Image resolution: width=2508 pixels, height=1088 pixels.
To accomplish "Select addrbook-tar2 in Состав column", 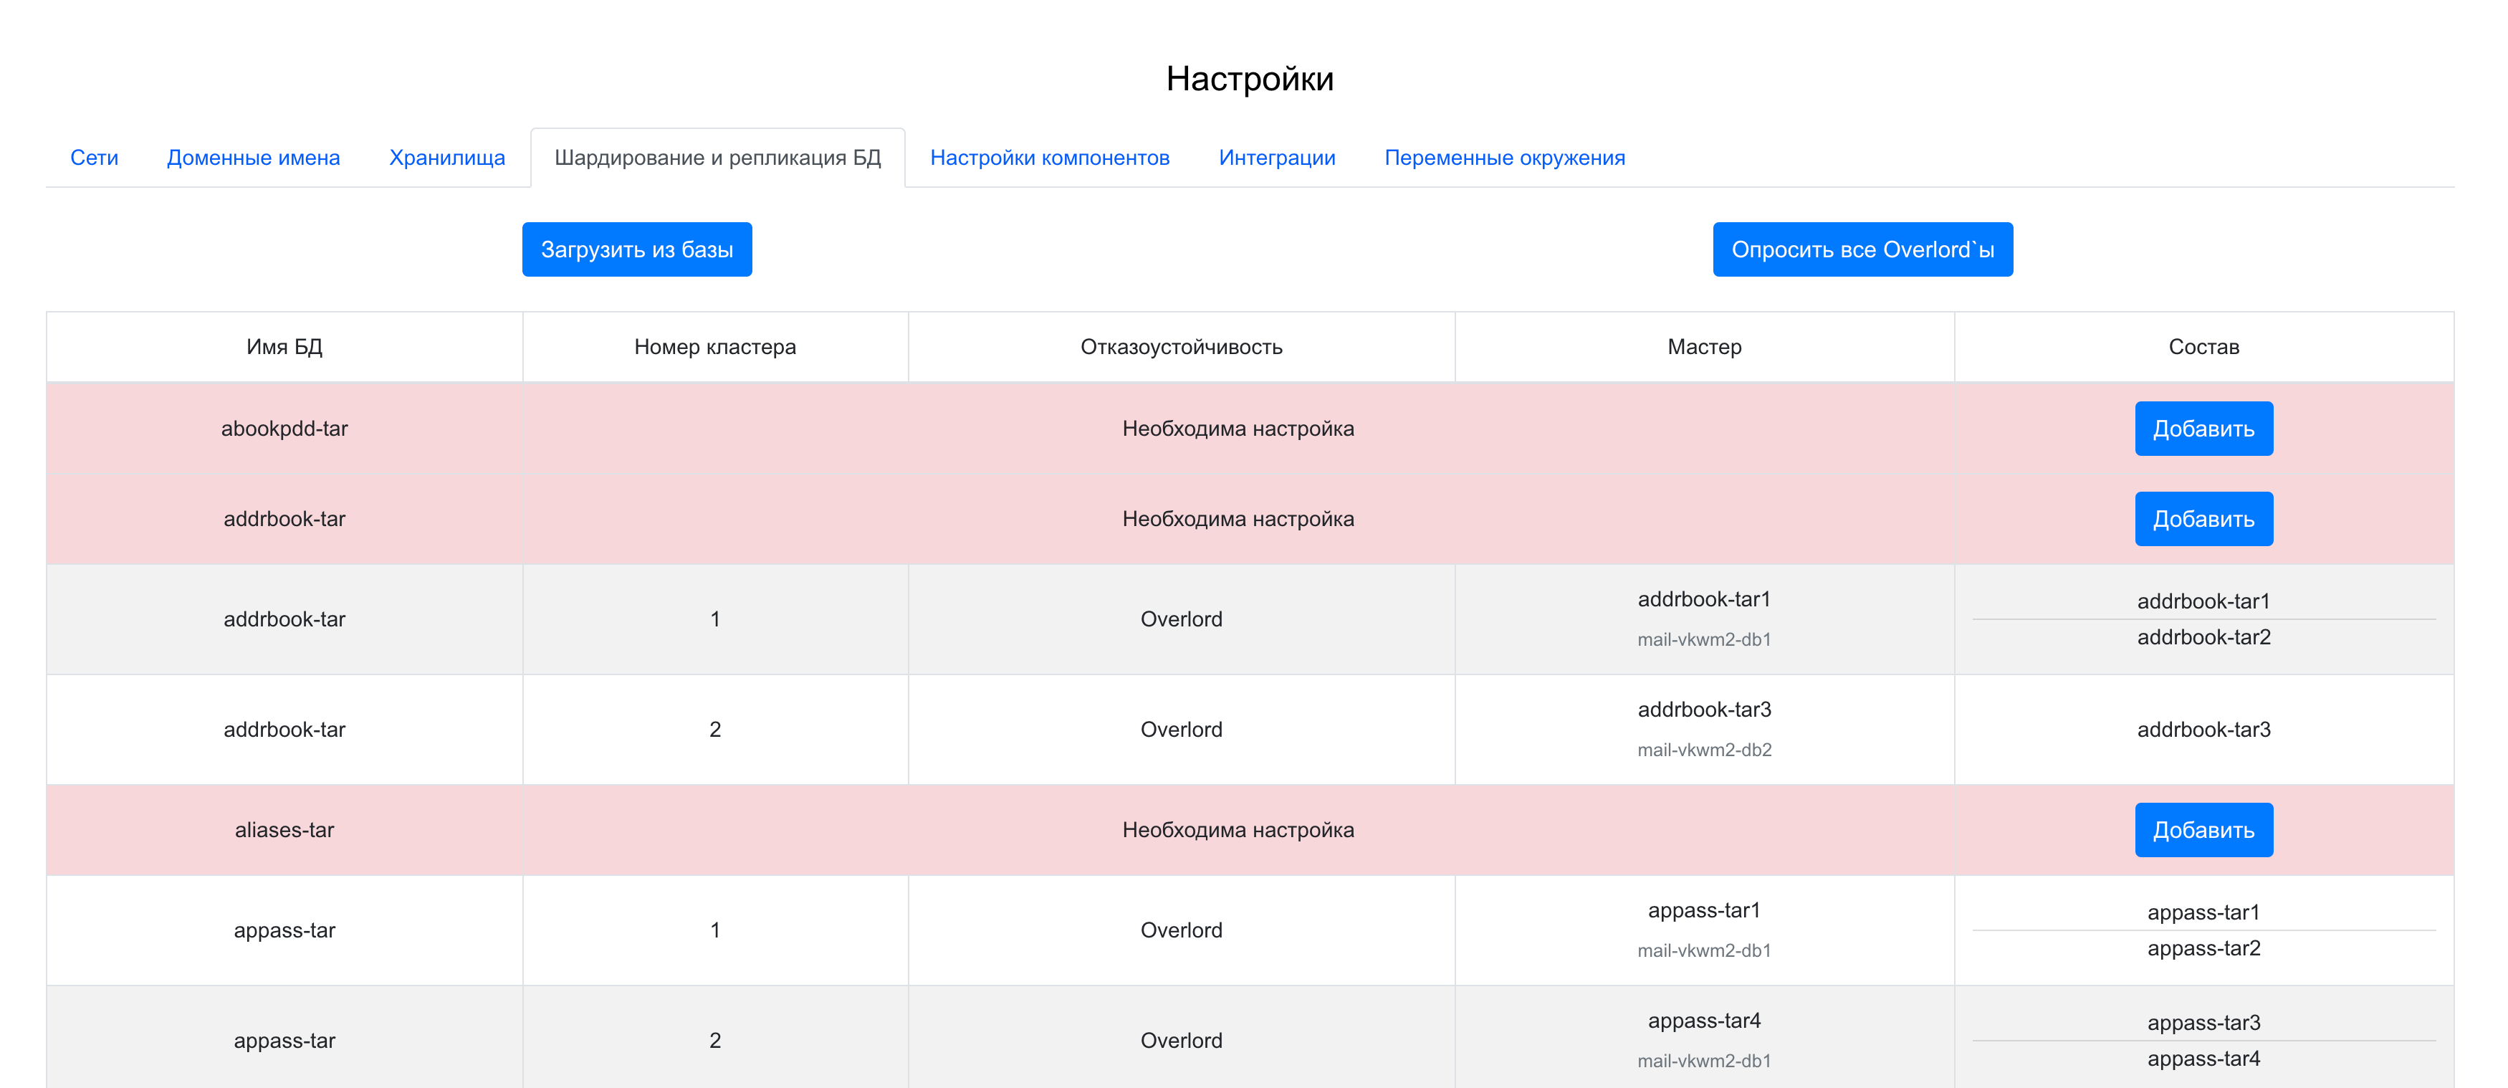I will tap(2202, 638).
